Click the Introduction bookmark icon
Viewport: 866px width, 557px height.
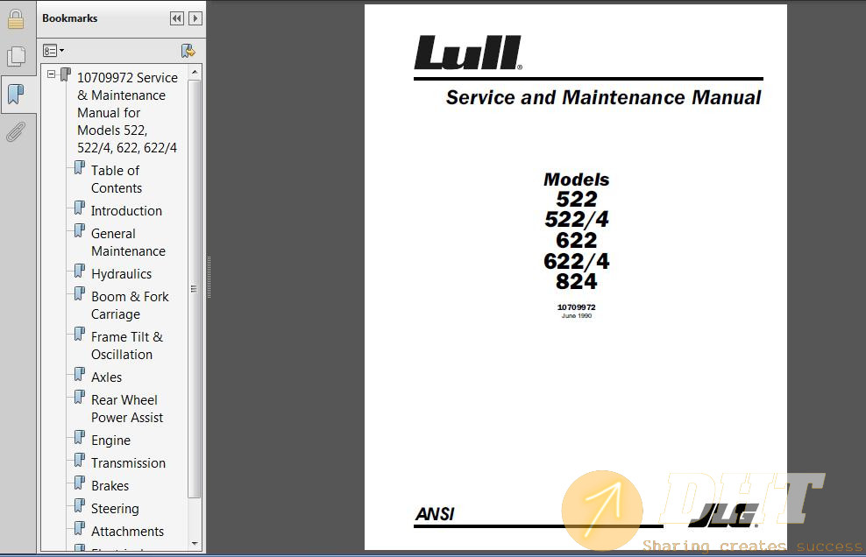(80, 208)
